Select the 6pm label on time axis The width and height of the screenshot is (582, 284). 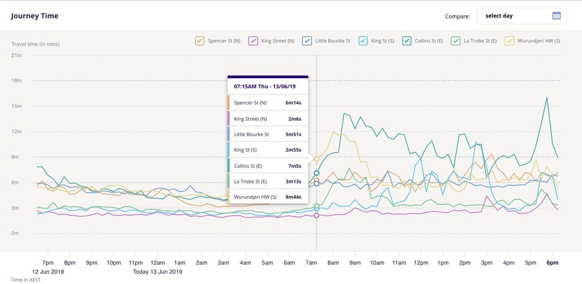tap(552, 263)
